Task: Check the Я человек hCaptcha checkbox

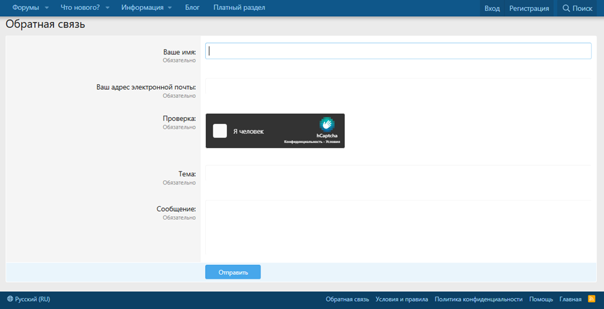Action: pos(220,131)
